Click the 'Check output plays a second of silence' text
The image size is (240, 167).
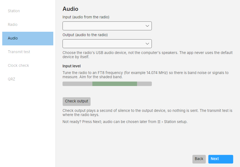(147, 113)
